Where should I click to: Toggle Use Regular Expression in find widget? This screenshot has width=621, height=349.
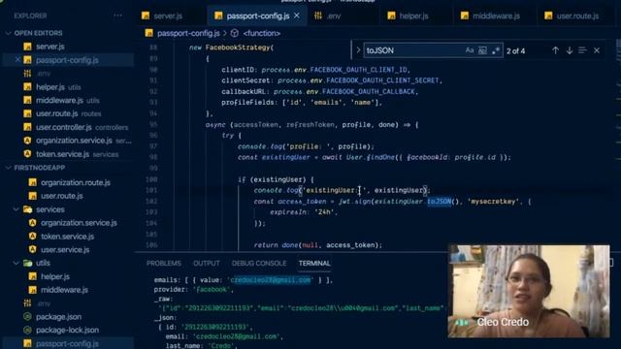[x=496, y=50]
